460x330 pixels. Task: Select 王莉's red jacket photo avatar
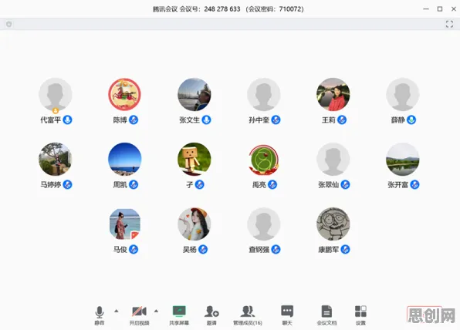coord(333,94)
